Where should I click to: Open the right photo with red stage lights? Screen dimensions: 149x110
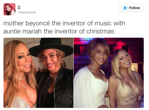(109, 73)
